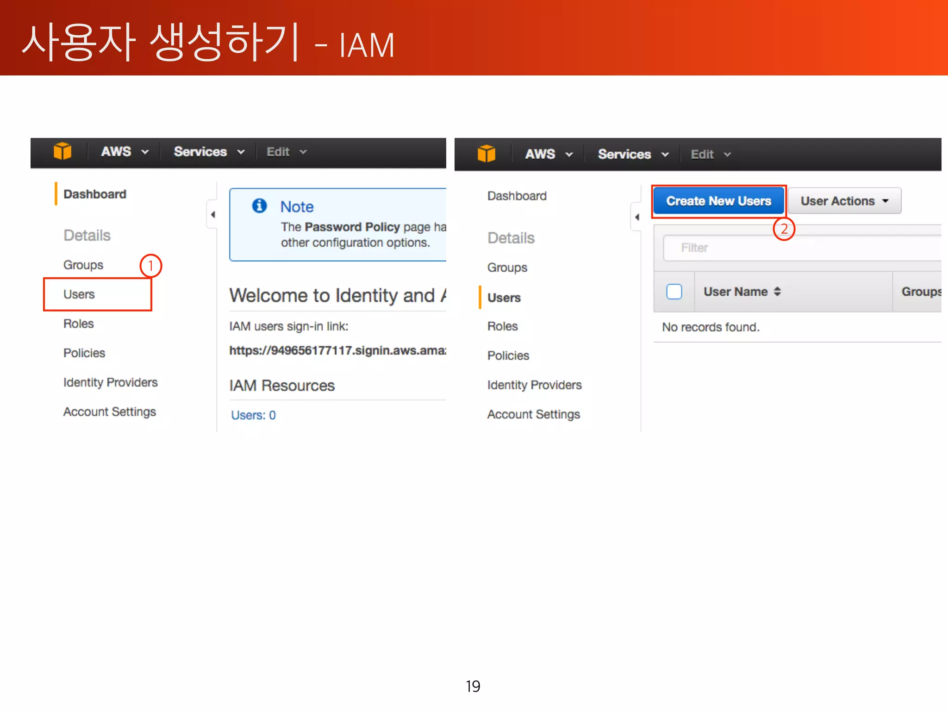Open Identity Providers in right console sidebar
948x711 pixels.
(535, 385)
